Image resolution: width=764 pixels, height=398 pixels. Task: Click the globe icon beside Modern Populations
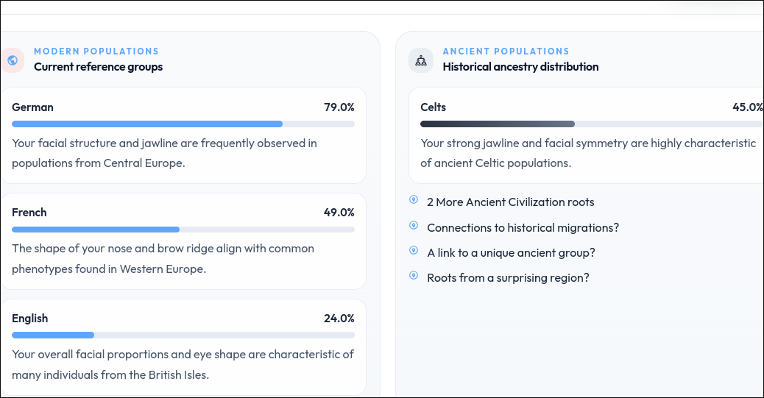click(13, 60)
